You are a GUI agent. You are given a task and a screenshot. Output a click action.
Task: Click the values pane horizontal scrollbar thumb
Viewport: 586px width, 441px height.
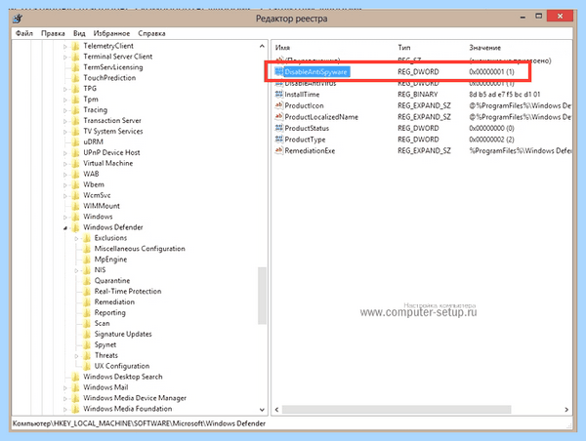point(397,410)
